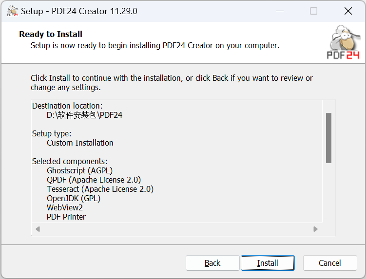Click the PDF Printer component line
This screenshot has height=279, width=366.
tap(66, 217)
